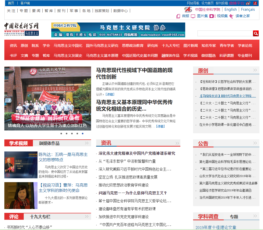Open 加快推进中共党史党建学科建设 item
The height and width of the screenshot is (230, 263).
click(123, 217)
